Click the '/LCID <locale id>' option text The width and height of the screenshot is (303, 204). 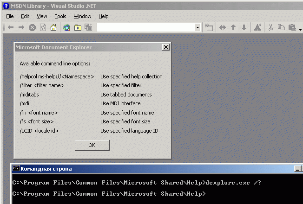pyautogui.click(x=39, y=131)
